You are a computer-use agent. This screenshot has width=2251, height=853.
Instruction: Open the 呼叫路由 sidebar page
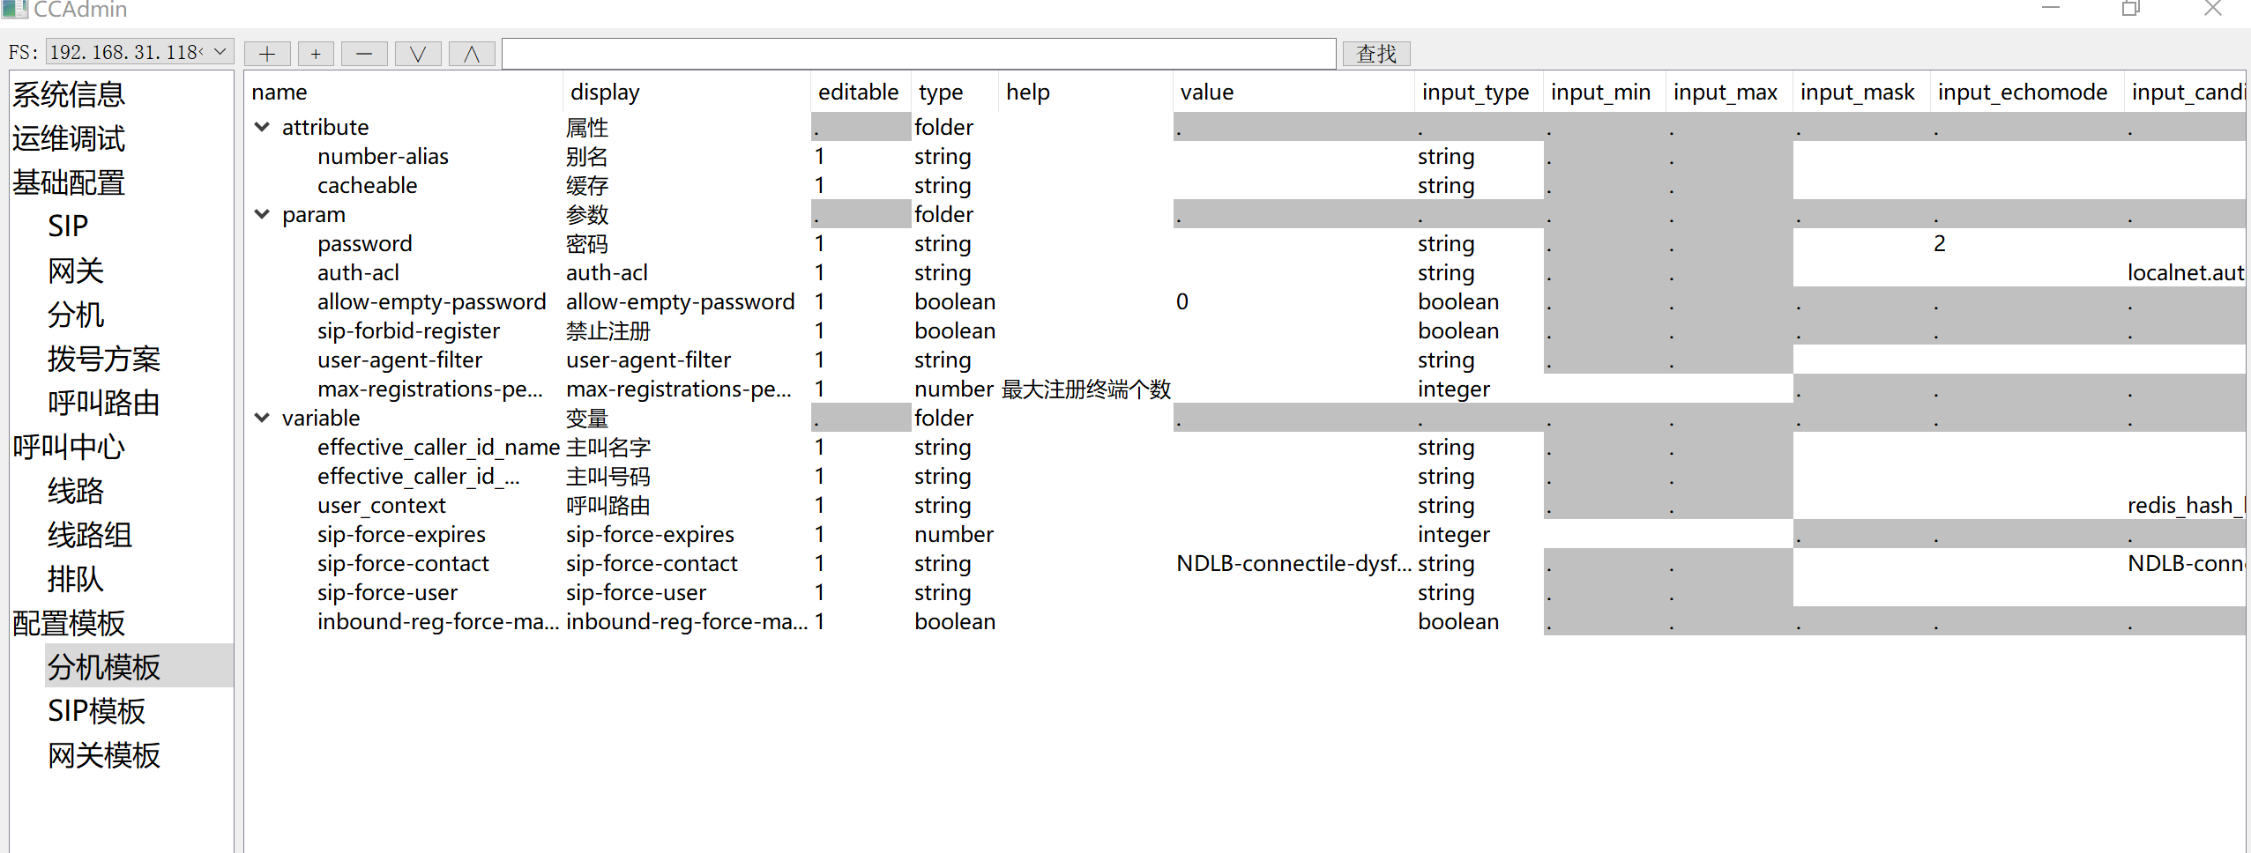pyautogui.click(x=104, y=403)
